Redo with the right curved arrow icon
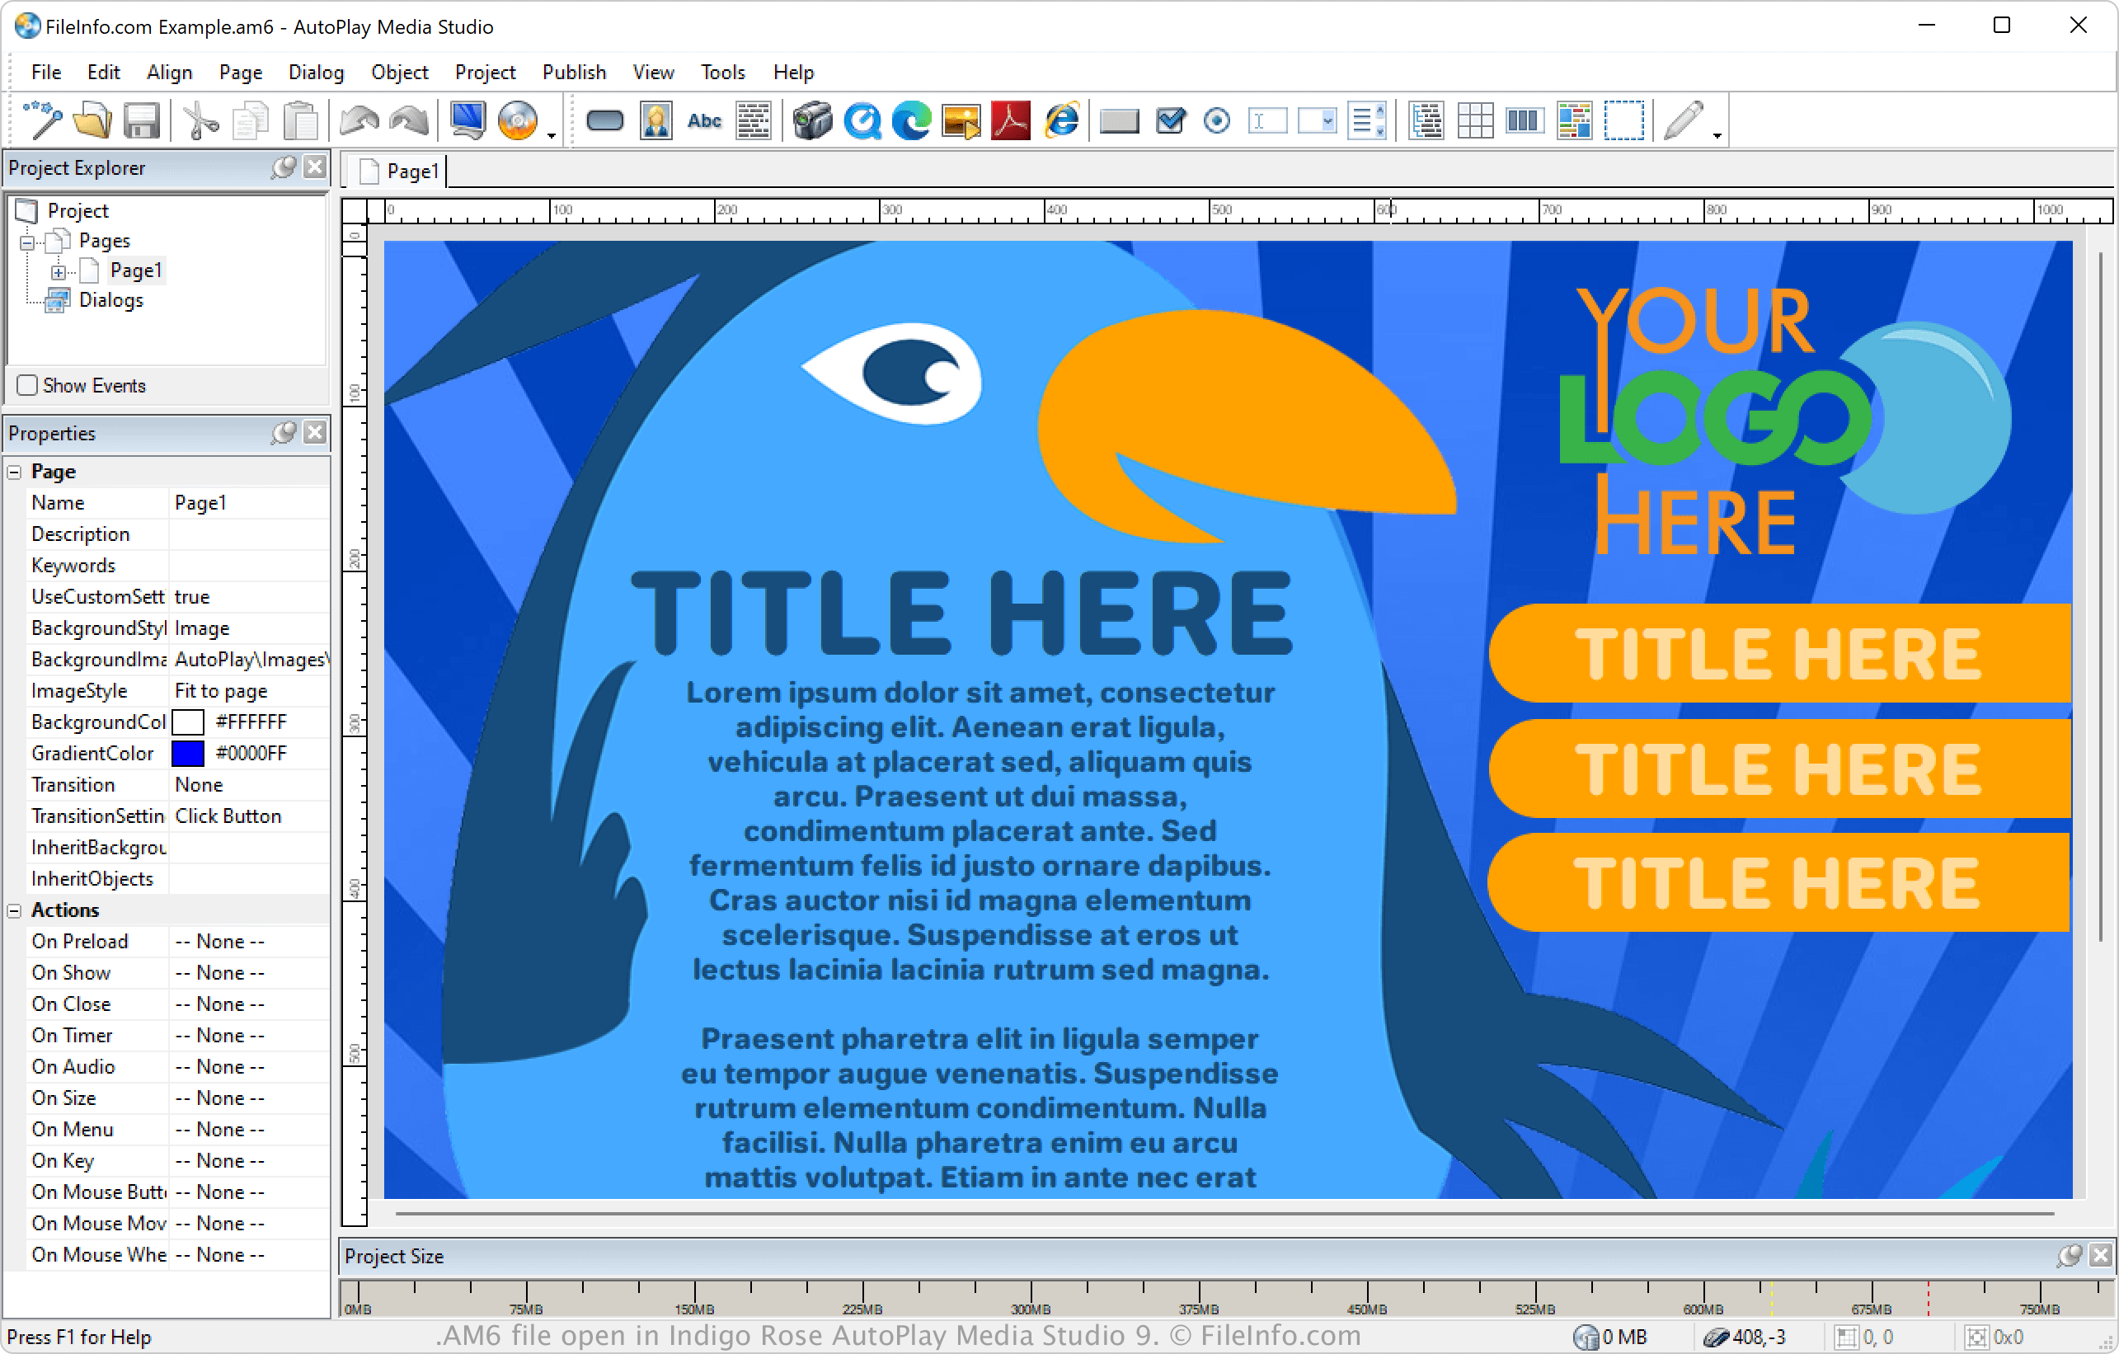The width and height of the screenshot is (2119, 1354). (409, 120)
